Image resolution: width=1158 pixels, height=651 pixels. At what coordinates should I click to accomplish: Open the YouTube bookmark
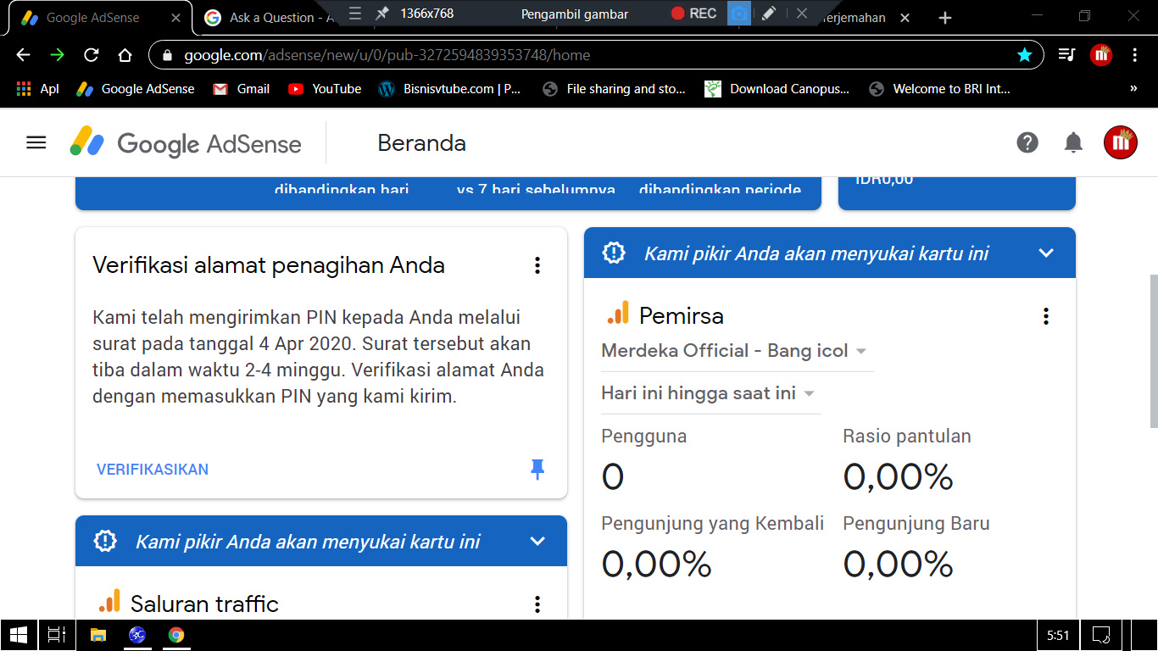pos(325,88)
